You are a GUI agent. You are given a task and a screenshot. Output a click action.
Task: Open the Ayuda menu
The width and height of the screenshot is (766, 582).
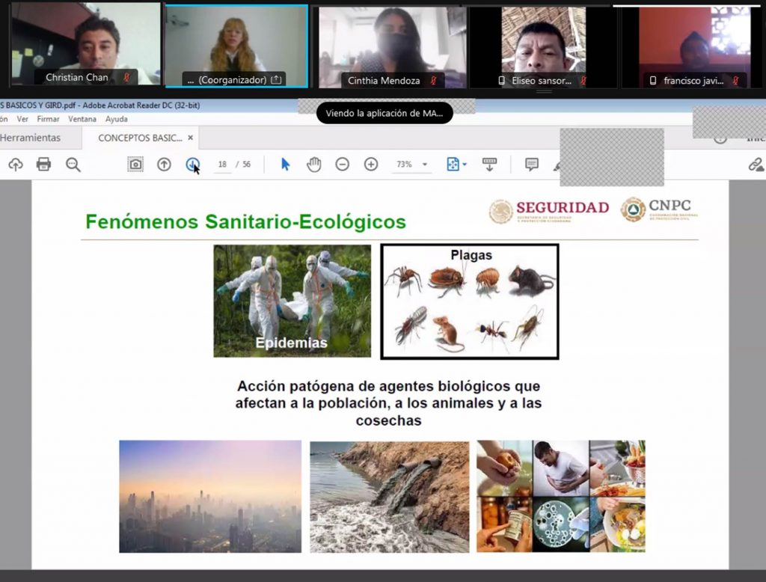(x=117, y=119)
